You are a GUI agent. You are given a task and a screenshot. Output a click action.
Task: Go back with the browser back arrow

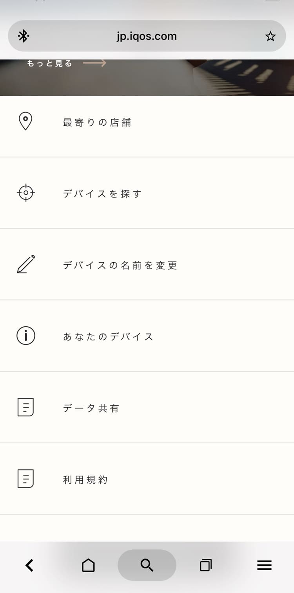[x=29, y=565]
